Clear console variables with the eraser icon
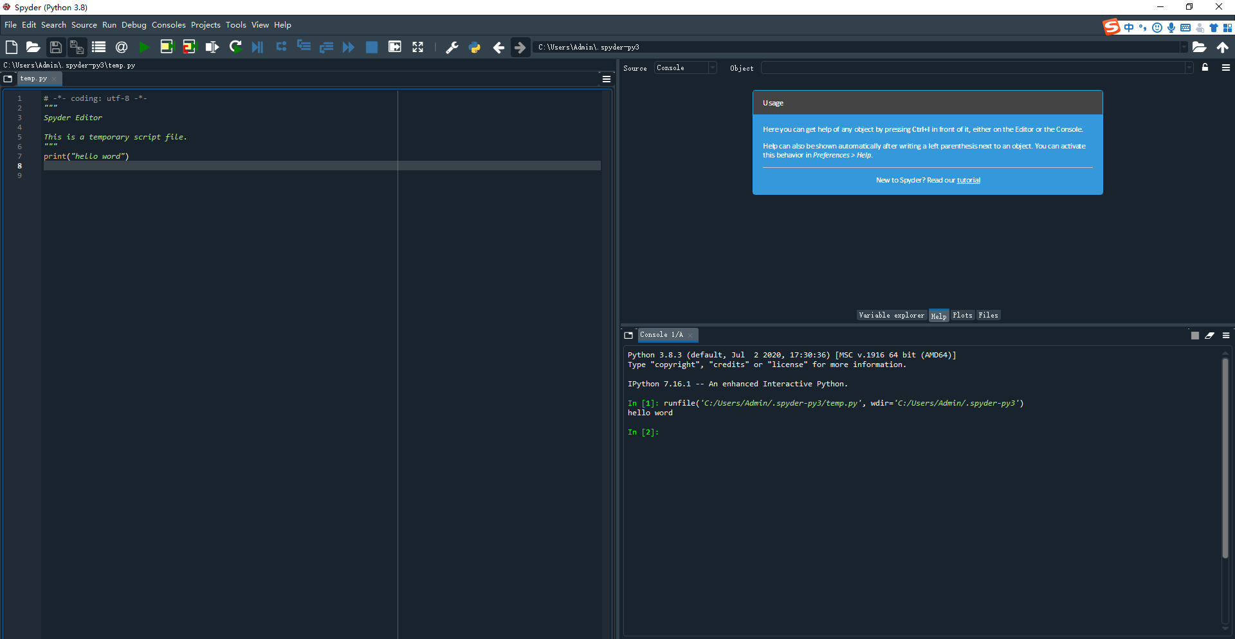The width and height of the screenshot is (1235, 639). [x=1210, y=336]
